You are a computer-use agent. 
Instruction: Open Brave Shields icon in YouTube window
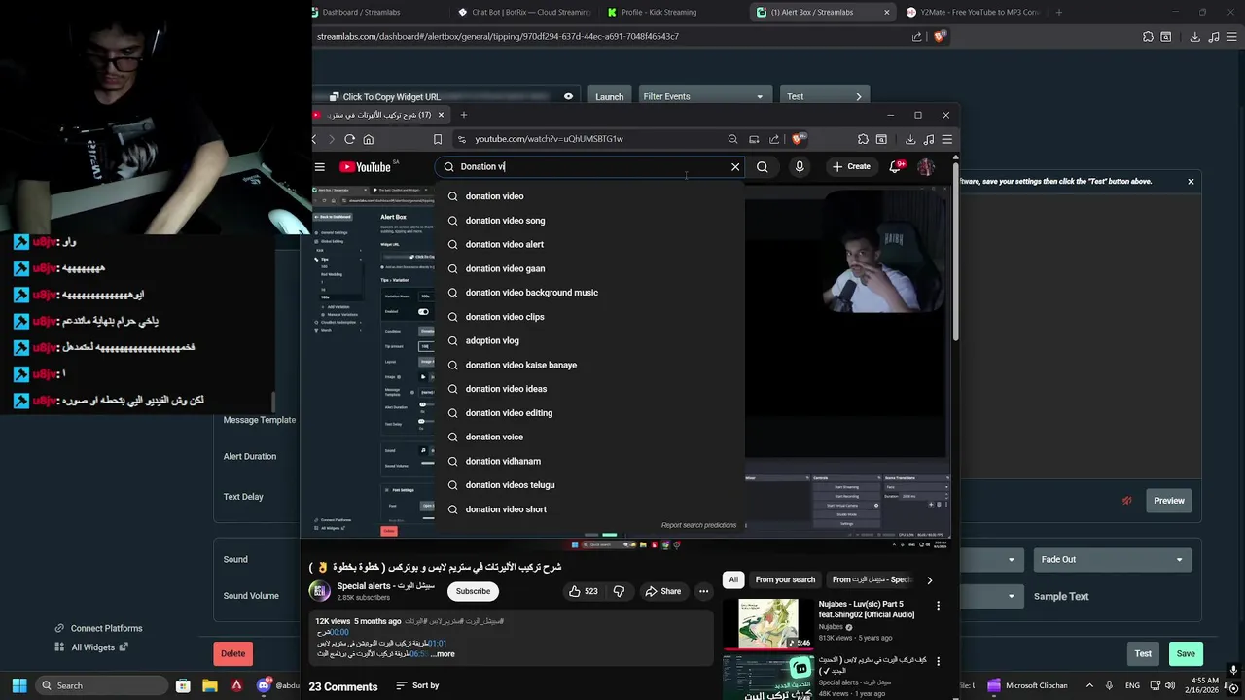pos(798,139)
